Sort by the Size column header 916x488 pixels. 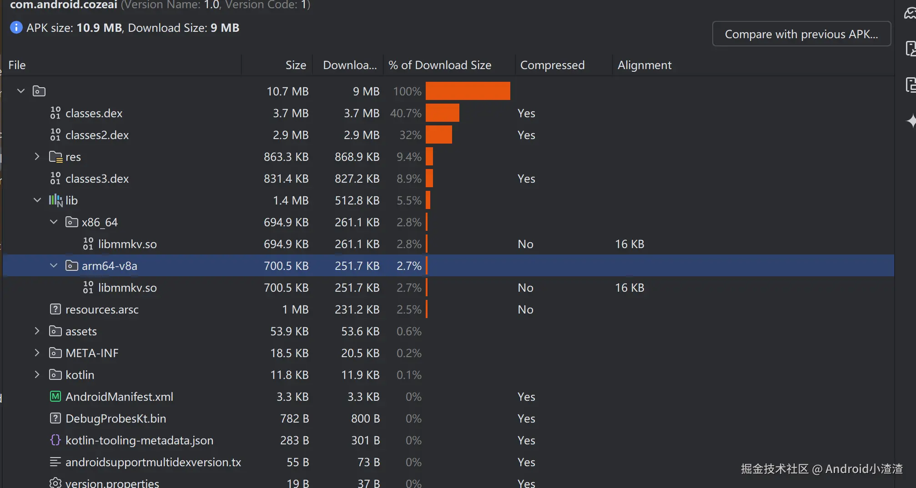click(296, 65)
